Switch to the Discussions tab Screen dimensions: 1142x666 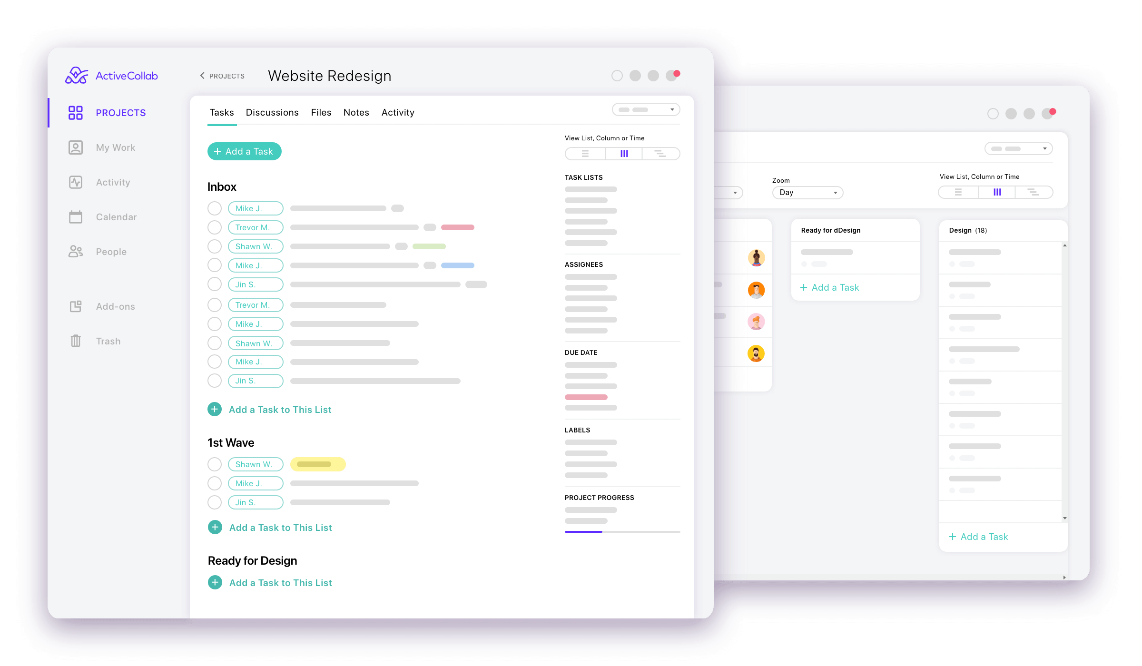click(x=272, y=112)
